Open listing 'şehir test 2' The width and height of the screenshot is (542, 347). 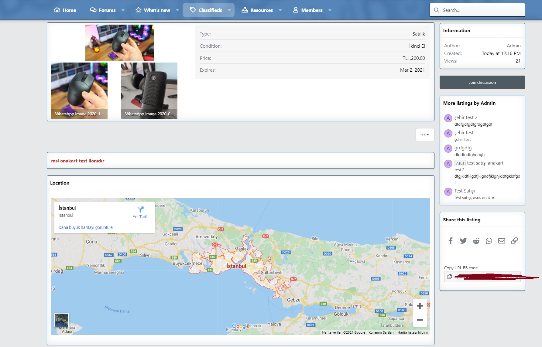tap(466, 117)
